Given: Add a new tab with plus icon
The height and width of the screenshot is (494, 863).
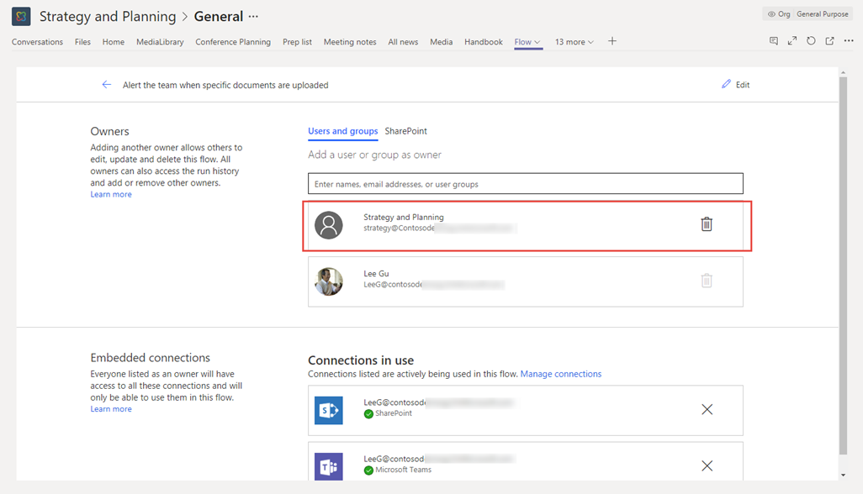Looking at the screenshot, I should [612, 41].
